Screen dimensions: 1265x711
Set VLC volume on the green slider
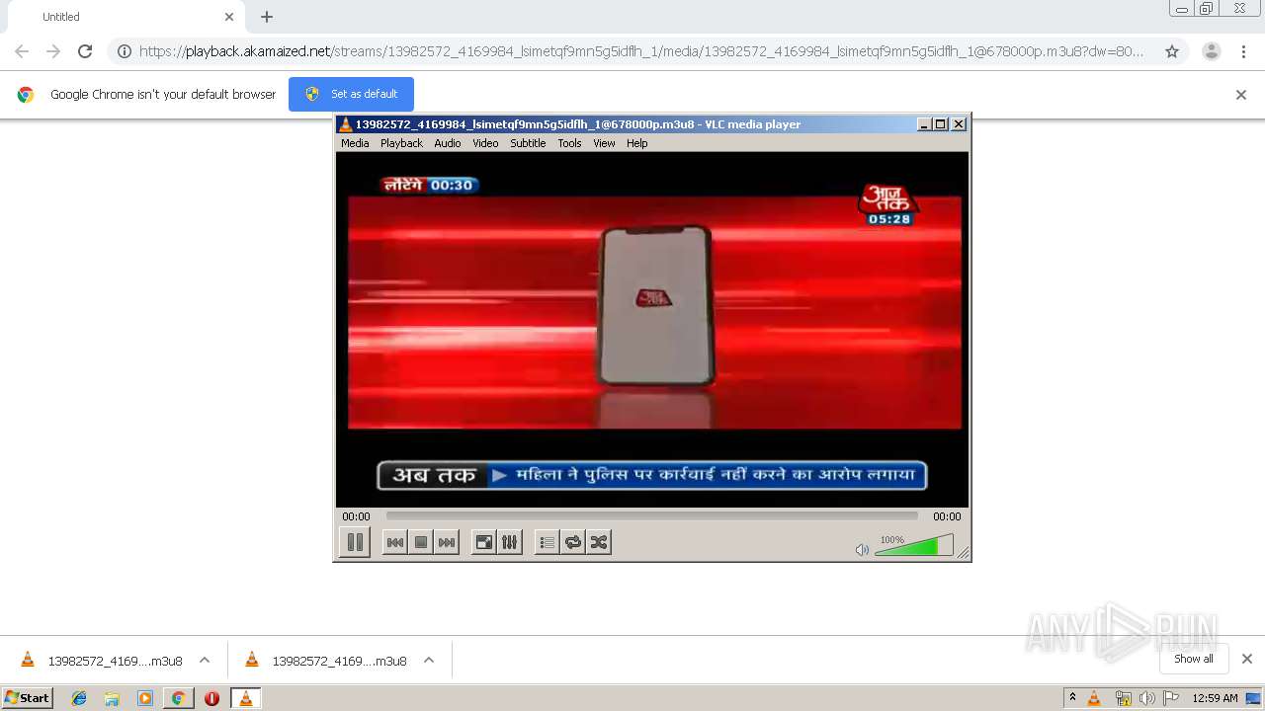pos(914,545)
